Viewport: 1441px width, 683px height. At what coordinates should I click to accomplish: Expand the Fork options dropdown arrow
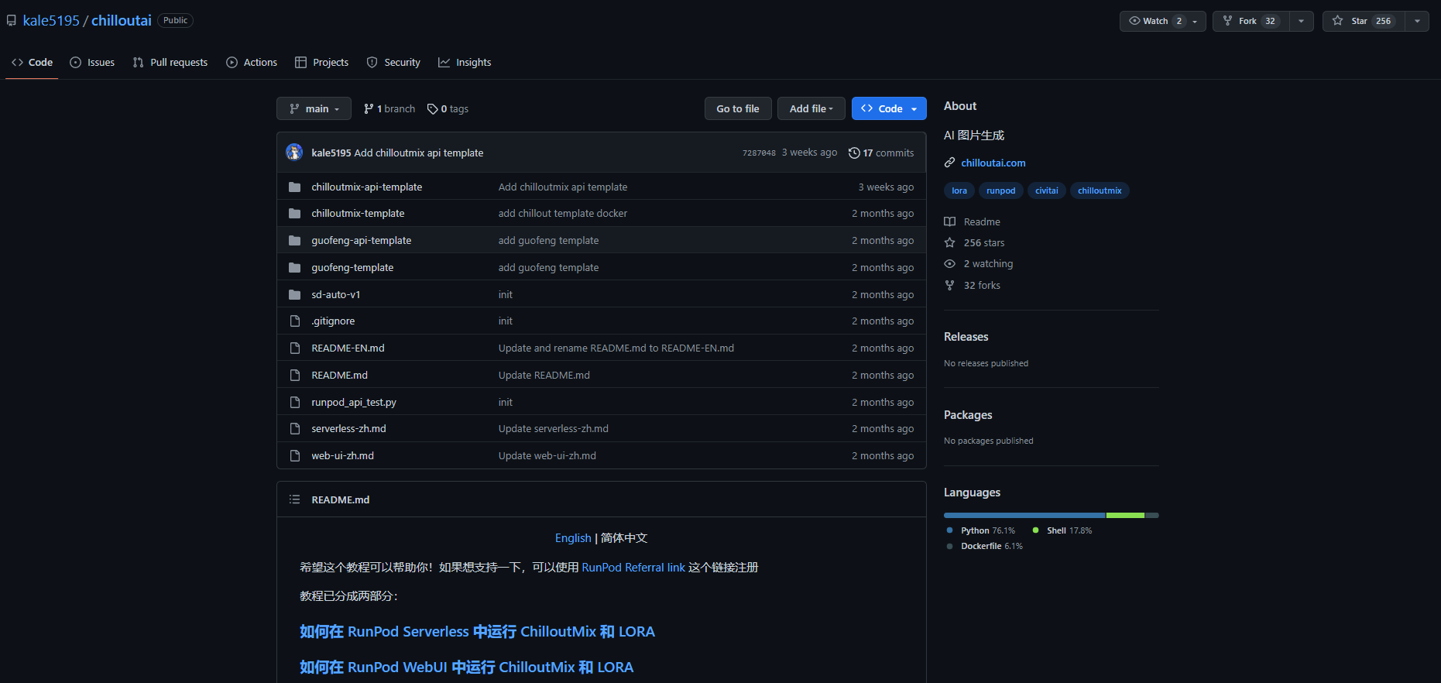[1301, 21]
